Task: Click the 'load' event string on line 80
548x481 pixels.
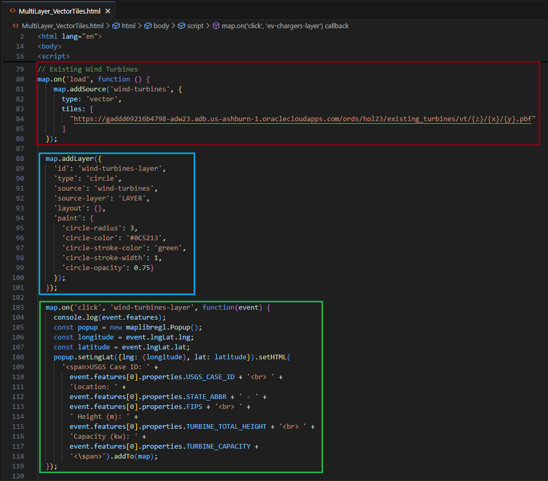Action: coord(78,79)
